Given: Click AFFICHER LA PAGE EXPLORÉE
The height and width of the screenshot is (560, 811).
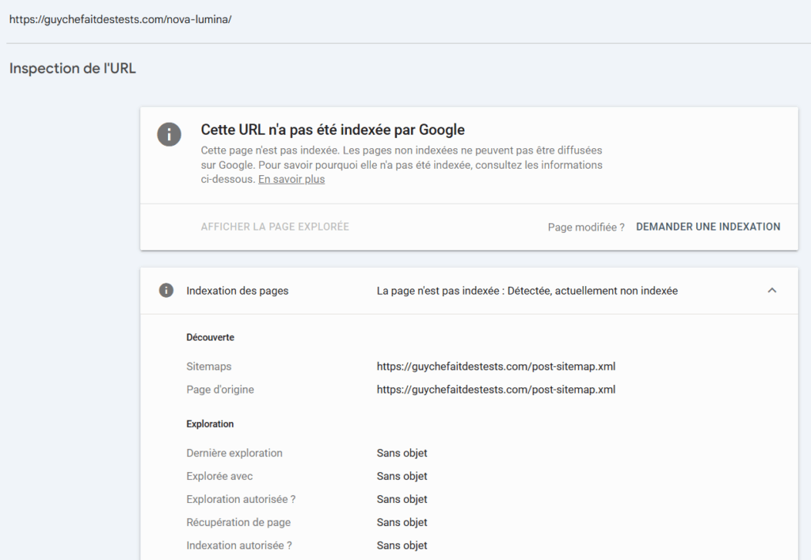Looking at the screenshot, I should 275,227.
